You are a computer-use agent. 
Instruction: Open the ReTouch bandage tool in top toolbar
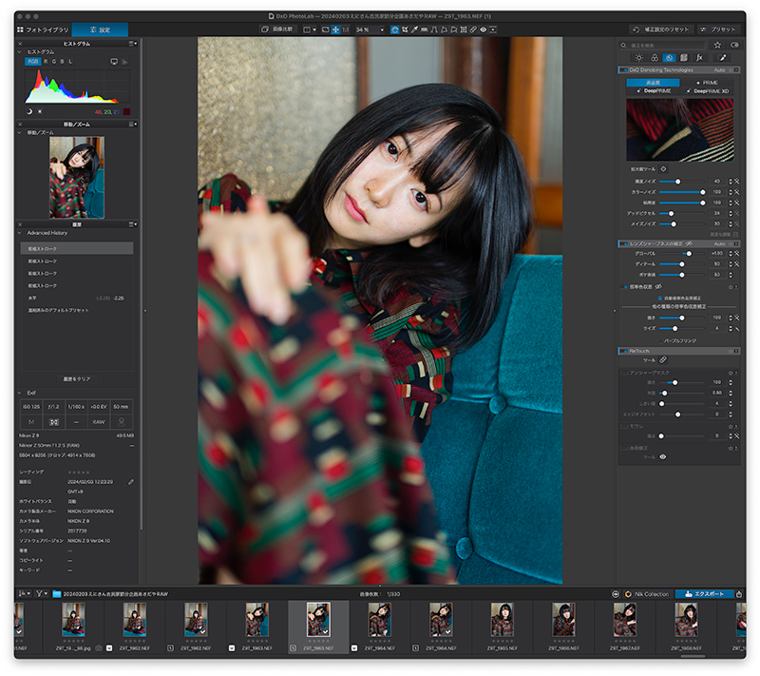pos(473,29)
